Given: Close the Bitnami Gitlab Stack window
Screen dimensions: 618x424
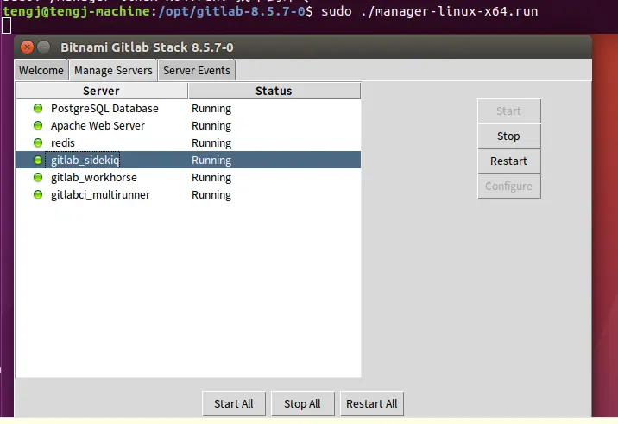Looking at the screenshot, I should point(28,47).
